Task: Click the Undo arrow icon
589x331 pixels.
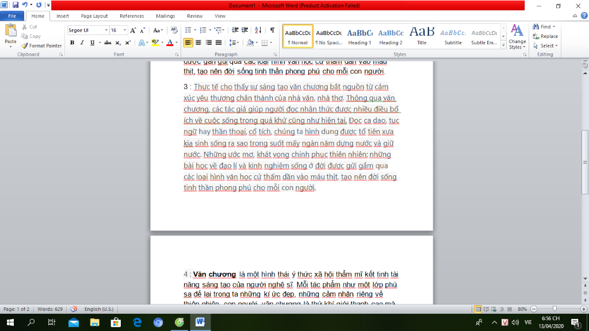Action: click(25, 5)
